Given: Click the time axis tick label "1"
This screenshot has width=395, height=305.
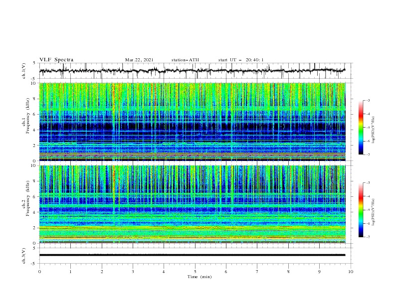Looking at the screenshot, I should pyautogui.click(x=70, y=272).
